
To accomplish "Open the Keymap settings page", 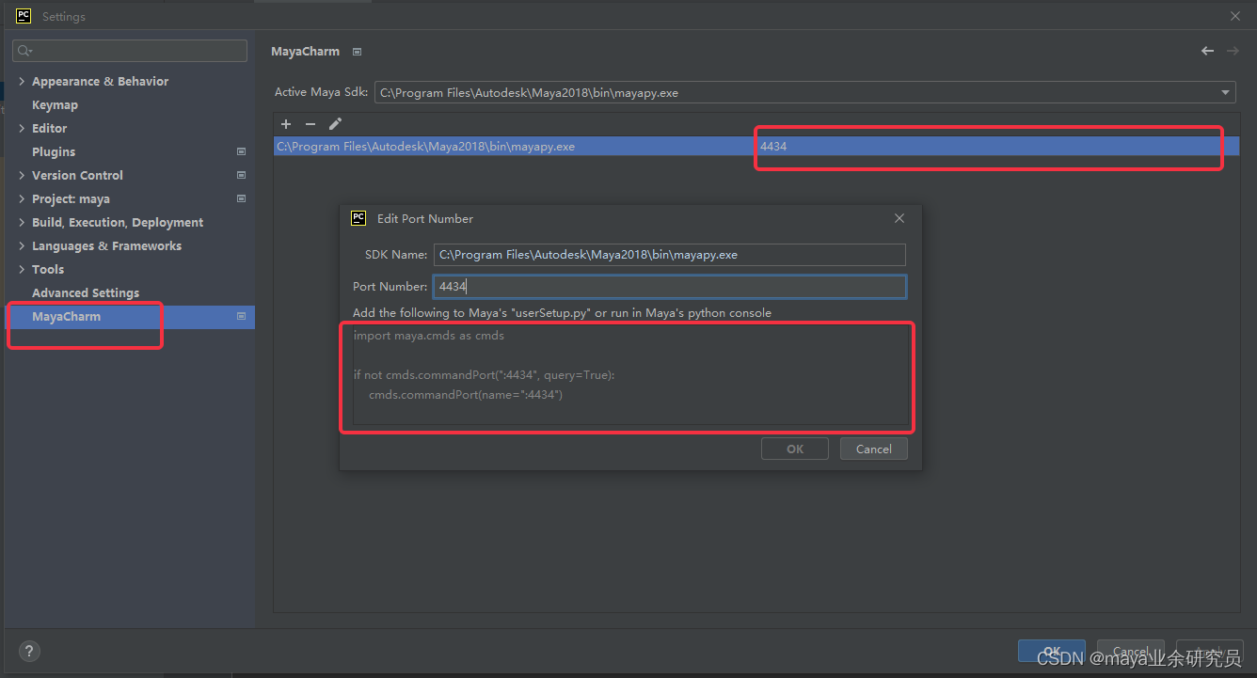I will (55, 105).
